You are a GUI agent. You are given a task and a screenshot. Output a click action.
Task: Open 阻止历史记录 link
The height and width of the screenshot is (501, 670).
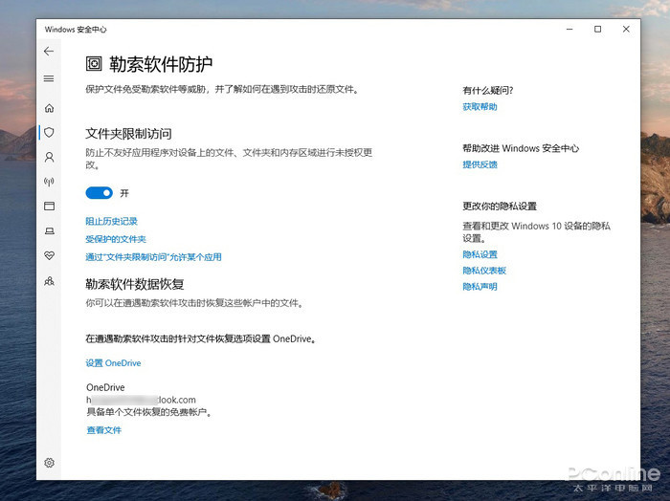(x=112, y=221)
